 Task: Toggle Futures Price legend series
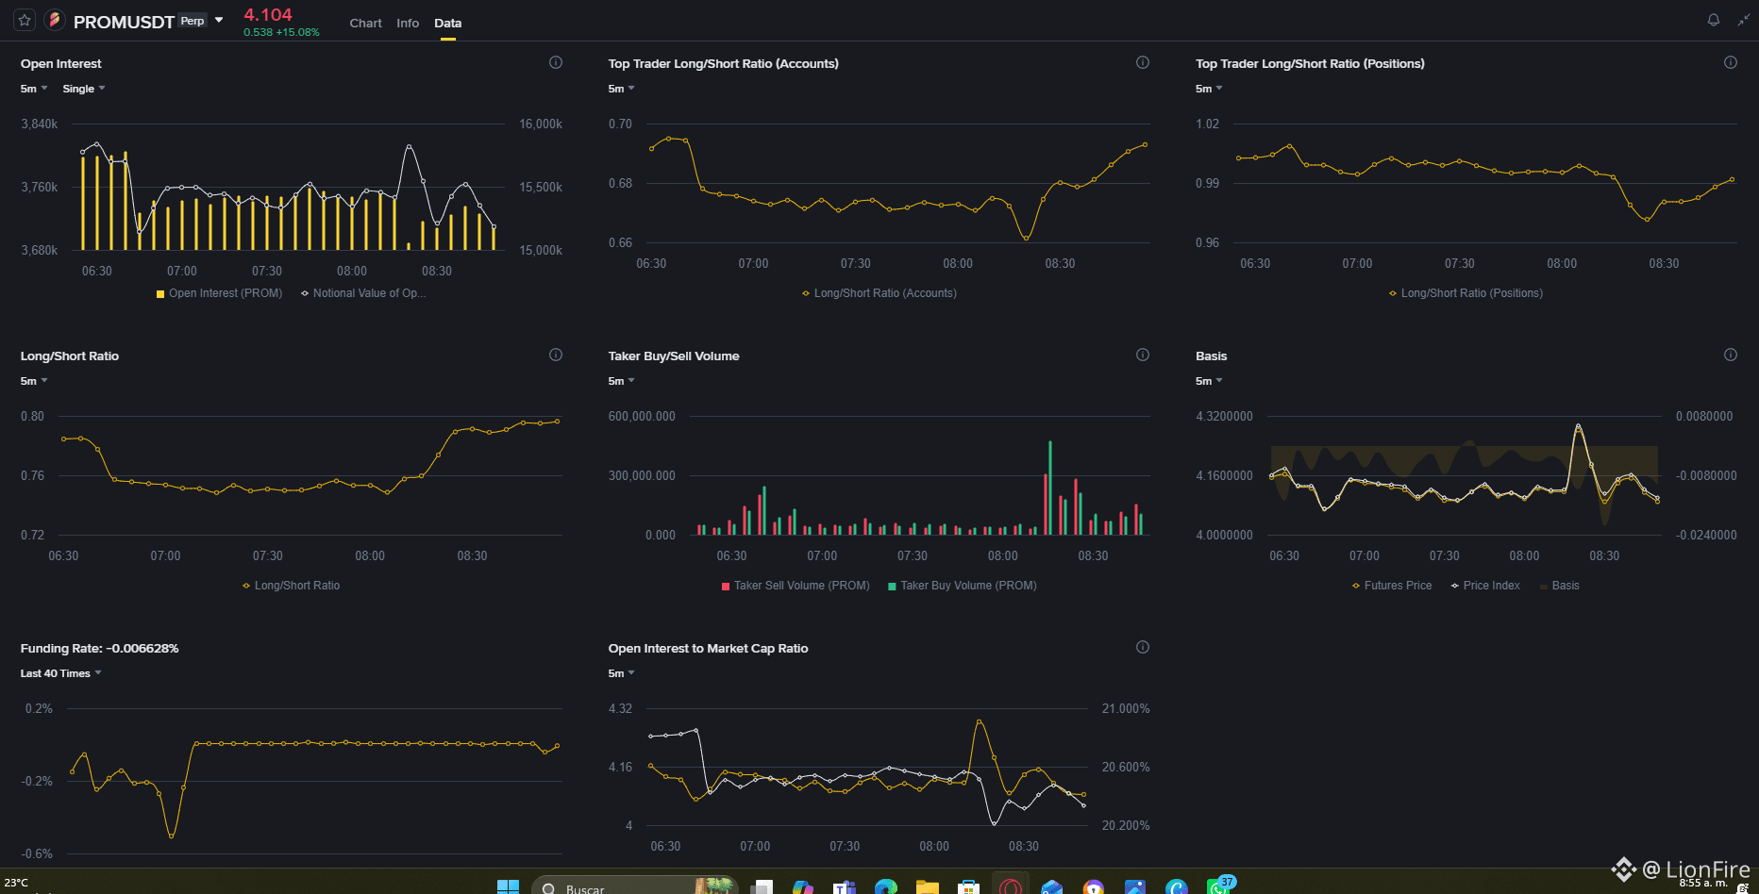point(1392,586)
